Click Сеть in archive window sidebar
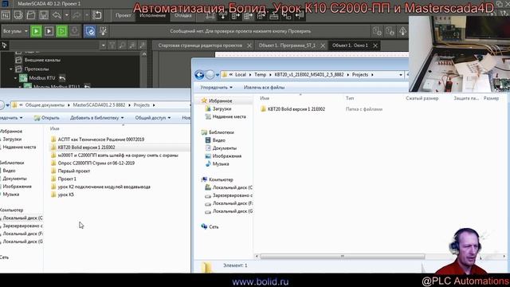The image size is (510, 287). pyautogui.click(x=214, y=226)
